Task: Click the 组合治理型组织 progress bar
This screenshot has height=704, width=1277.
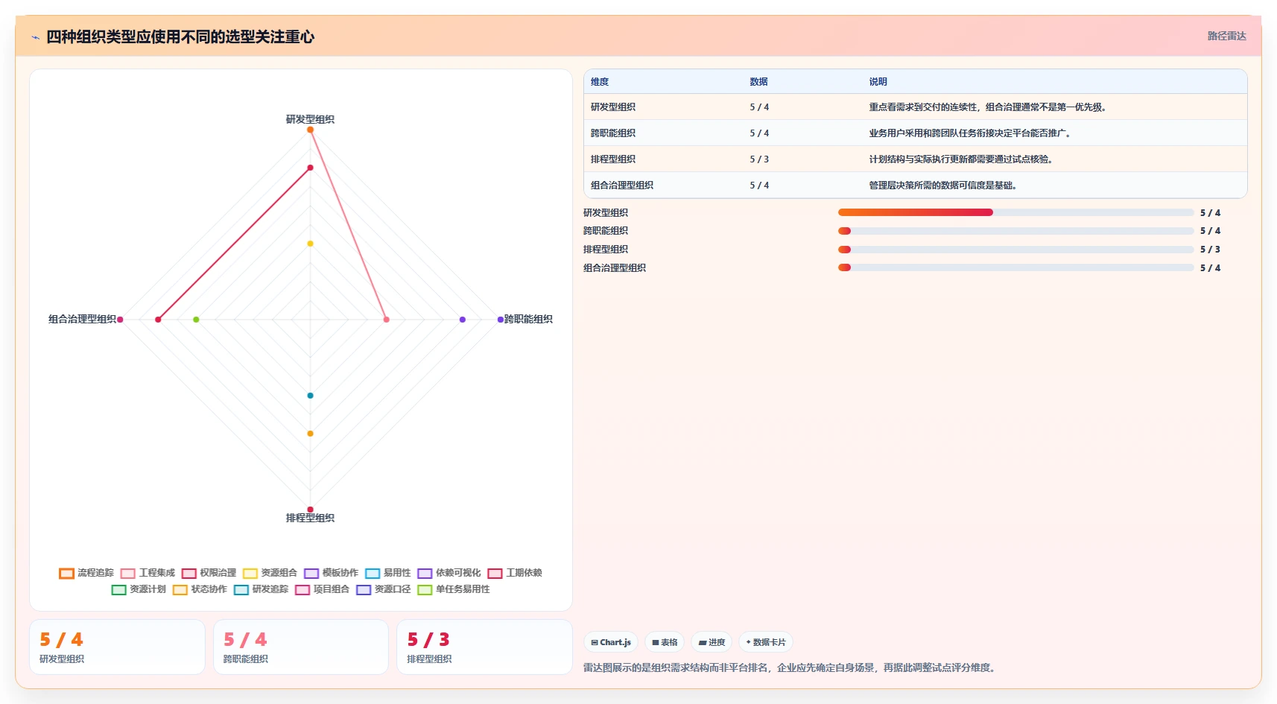Action: point(1016,268)
